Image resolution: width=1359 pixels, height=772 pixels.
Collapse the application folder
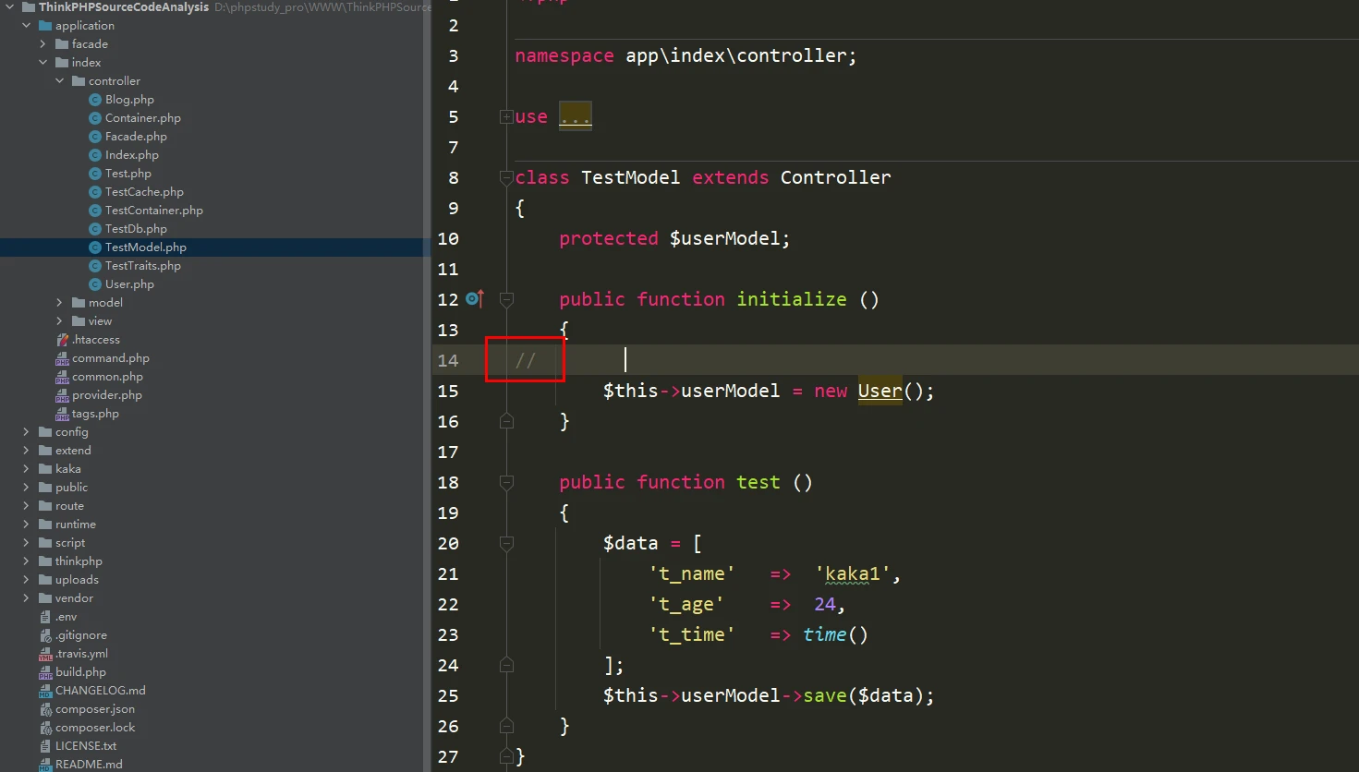tap(26, 26)
